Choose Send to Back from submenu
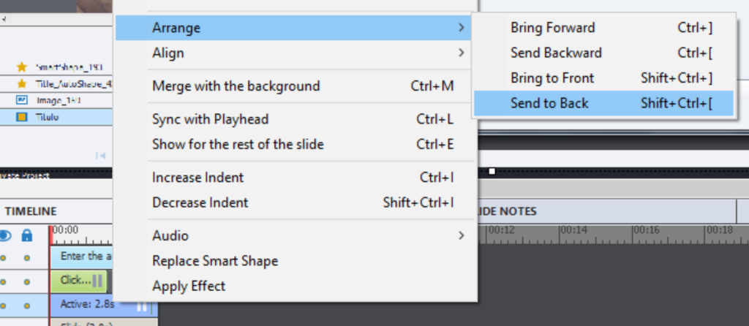Screen dimensions: 749x326 [x=549, y=103]
